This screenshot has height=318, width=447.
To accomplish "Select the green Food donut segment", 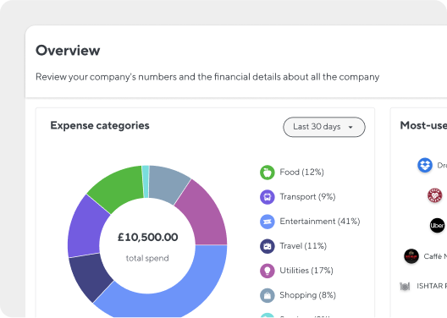I will click(118, 187).
